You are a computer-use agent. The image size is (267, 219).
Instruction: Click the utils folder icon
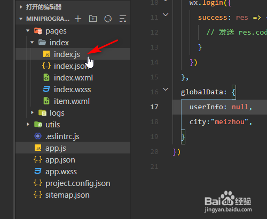pyautogui.click(x=38, y=124)
